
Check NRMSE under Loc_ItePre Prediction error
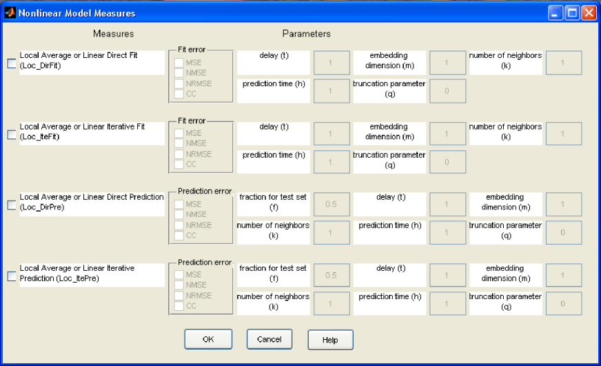[x=179, y=296]
